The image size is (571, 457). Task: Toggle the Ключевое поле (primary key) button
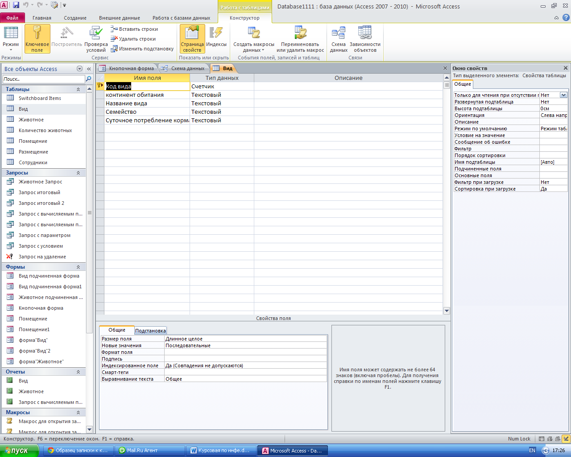point(37,39)
